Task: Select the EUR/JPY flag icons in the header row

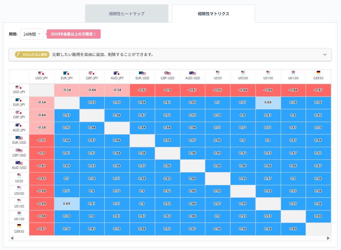Action: [67, 73]
